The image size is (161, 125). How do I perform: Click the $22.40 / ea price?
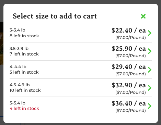[129, 30]
